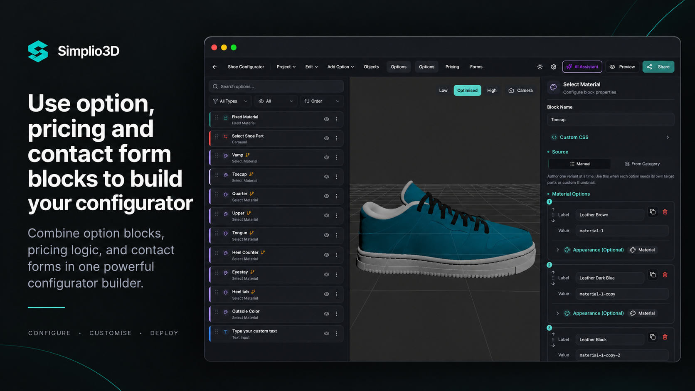The height and width of the screenshot is (391, 695).
Task: Open three-dot menu for Tongue block
Action: (337, 235)
